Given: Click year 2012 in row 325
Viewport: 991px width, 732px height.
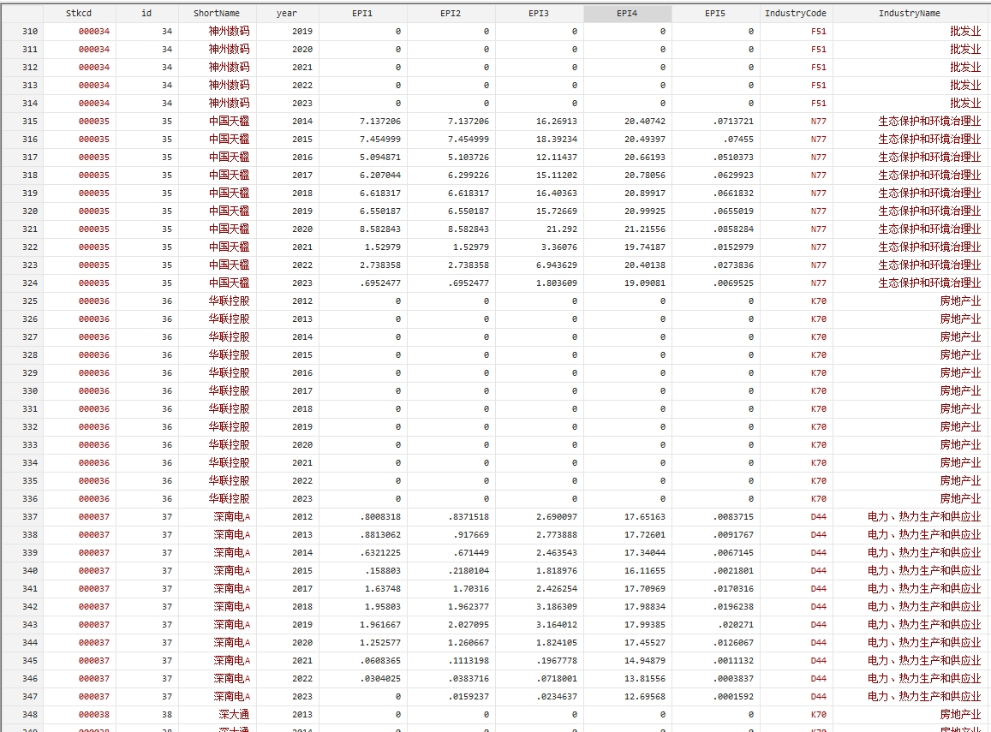Looking at the screenshot, I should click(302, 301).
